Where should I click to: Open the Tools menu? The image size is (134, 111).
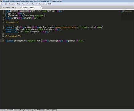[x=29, y=4]
